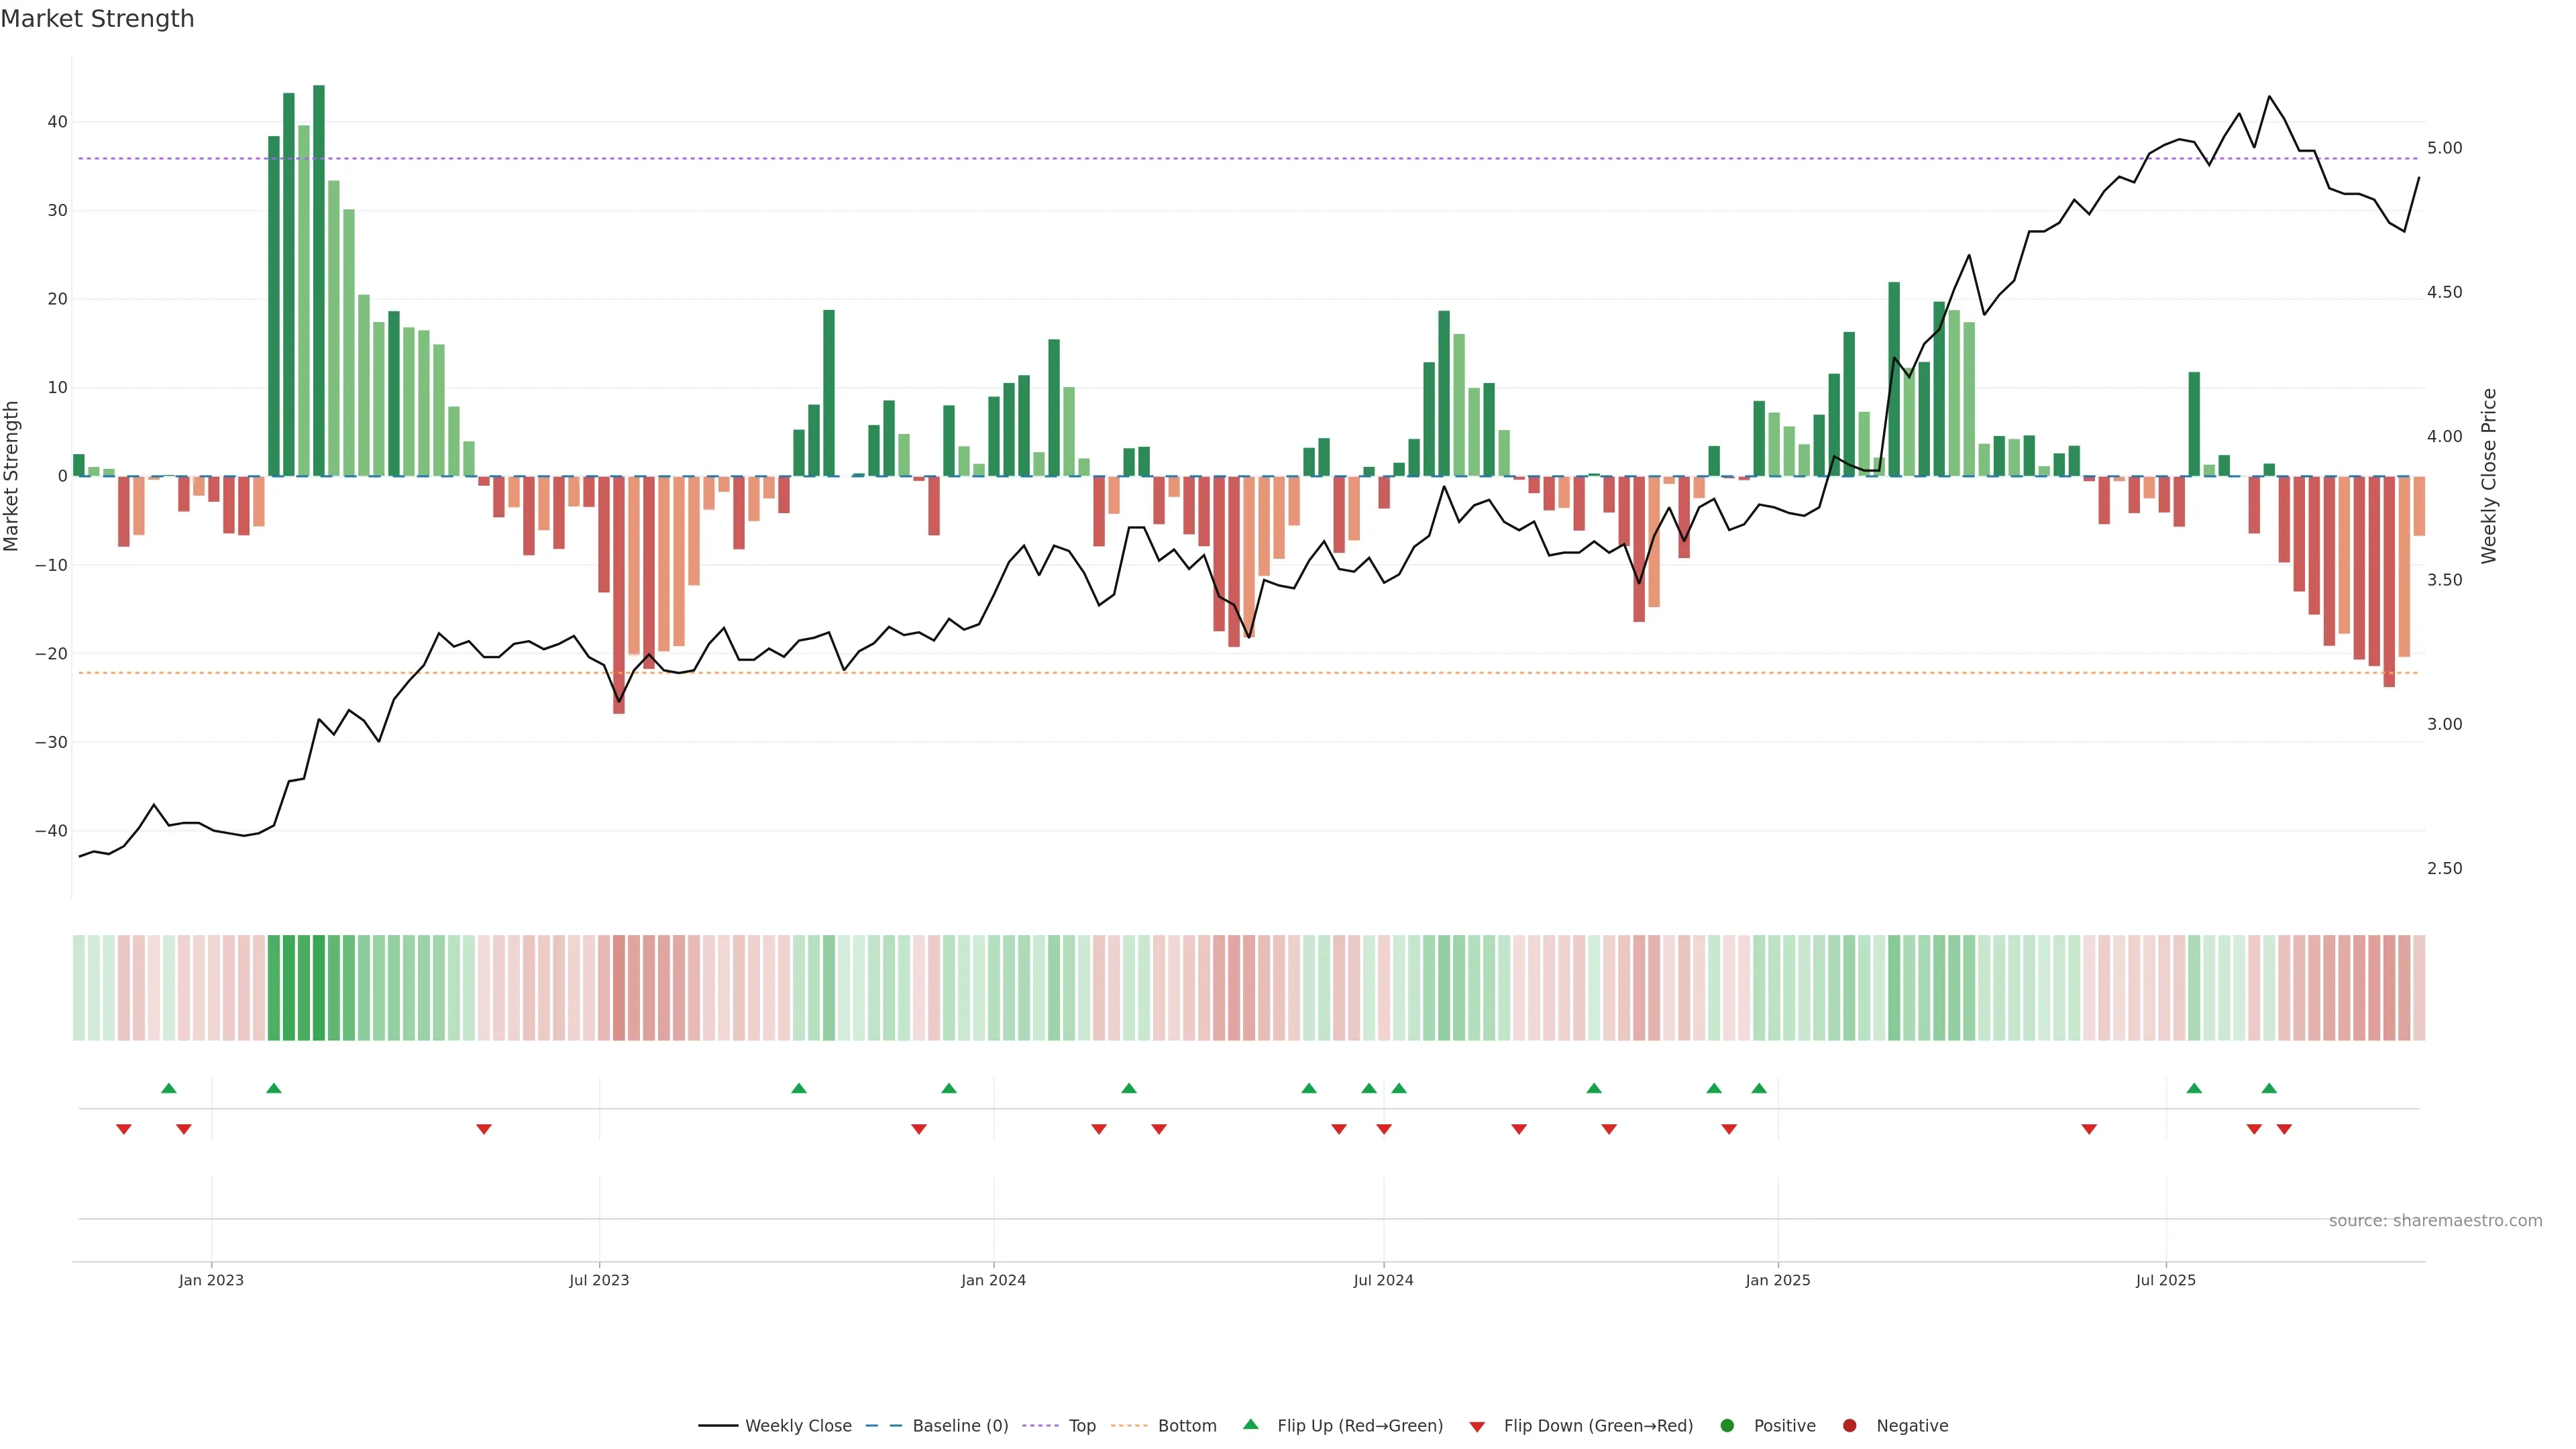Click the flip-up triangle nearest Jan 2025
This screenshot has height=1449, width=2576.
coord(1759,1088)
